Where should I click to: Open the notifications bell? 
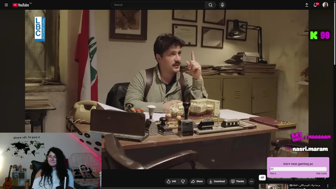tap(316, 5)
